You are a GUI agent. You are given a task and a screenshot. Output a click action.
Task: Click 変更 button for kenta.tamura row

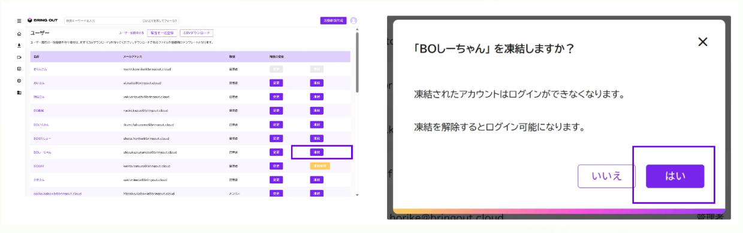point(276,165)
